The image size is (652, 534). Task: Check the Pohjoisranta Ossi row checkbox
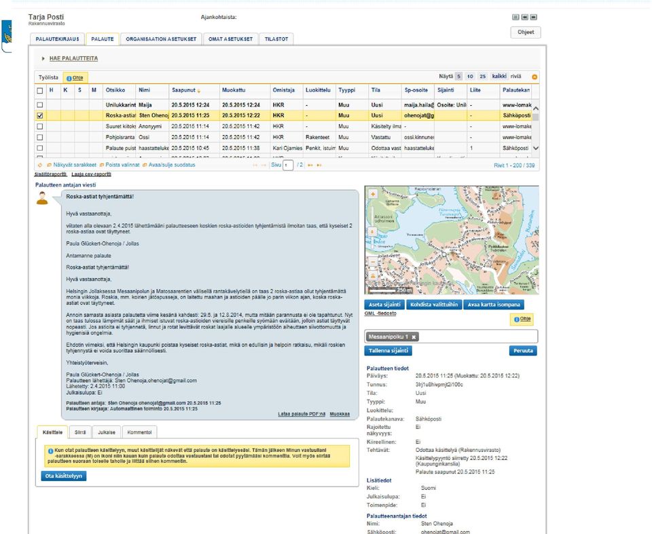(40, 137)
